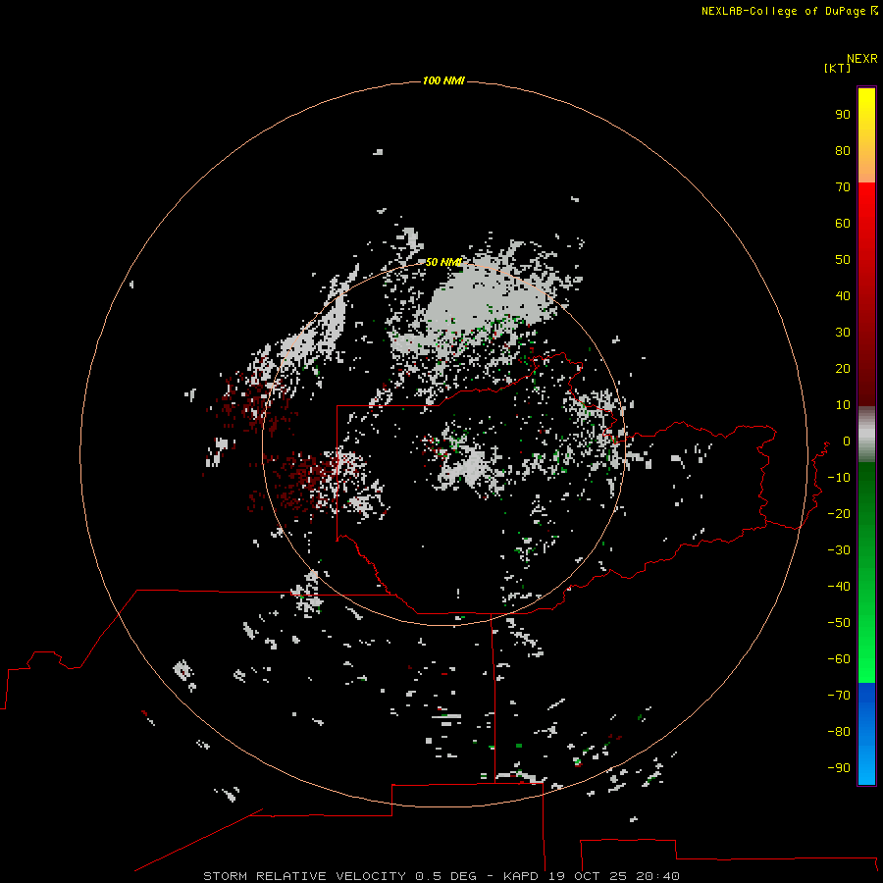Click the -60 scale value
The width and height of the screenshot is (883, 883).
[839, 659]
